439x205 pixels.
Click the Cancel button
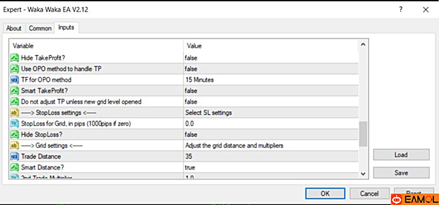(x=369, y=193)
